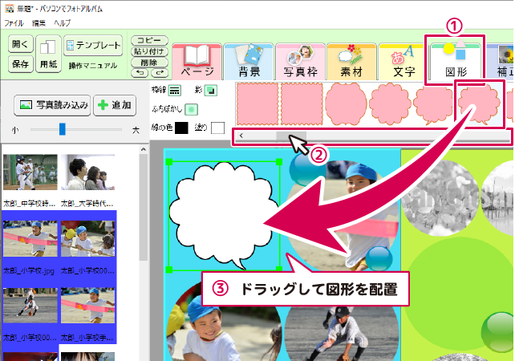515x361 pixels.
Task: Switch to the 図形 tab
Action: click(456, 62)
